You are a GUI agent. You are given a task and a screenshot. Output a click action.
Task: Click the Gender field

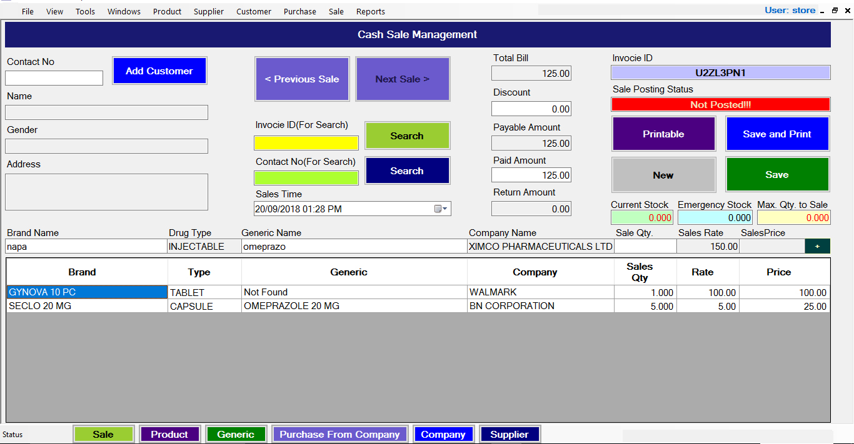click(x=106, y=146)
